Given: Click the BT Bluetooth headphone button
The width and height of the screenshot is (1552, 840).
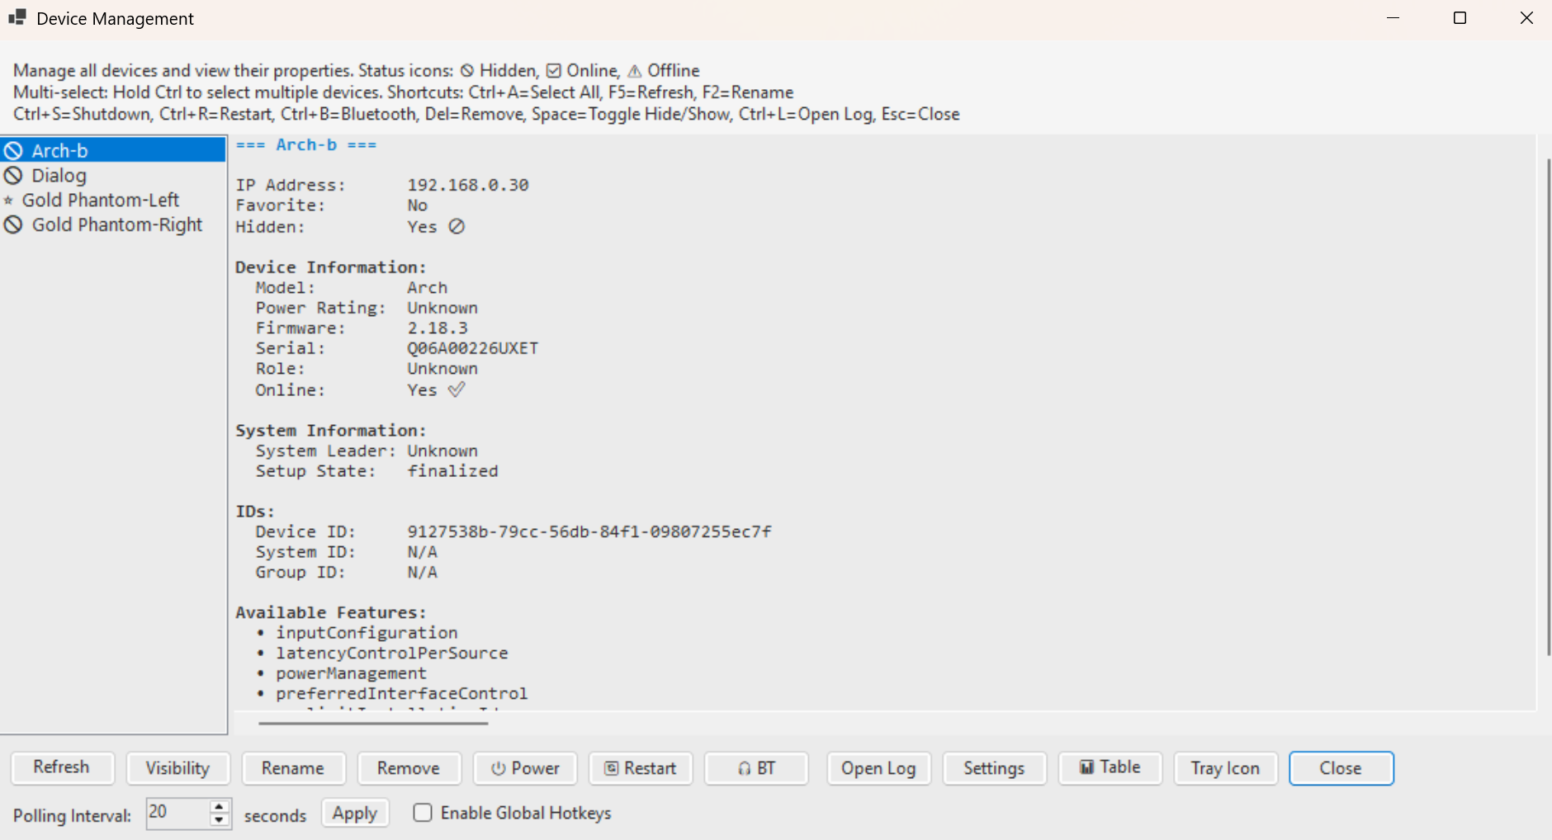Looking at the screenshot, I should (756, 768).
